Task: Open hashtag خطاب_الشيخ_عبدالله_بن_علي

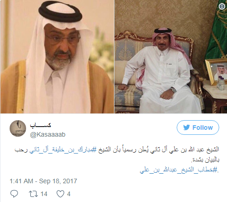Action: pos(178,170)
